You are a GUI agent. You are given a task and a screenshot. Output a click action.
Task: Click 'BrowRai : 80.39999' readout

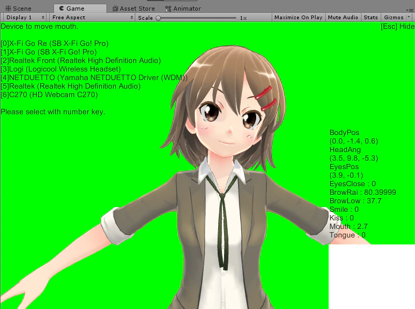[363, 192]
